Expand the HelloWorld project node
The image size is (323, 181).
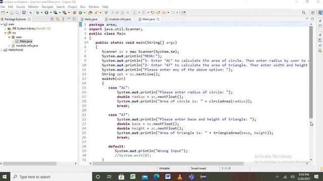pyautogui.click(x=2, y=50)
